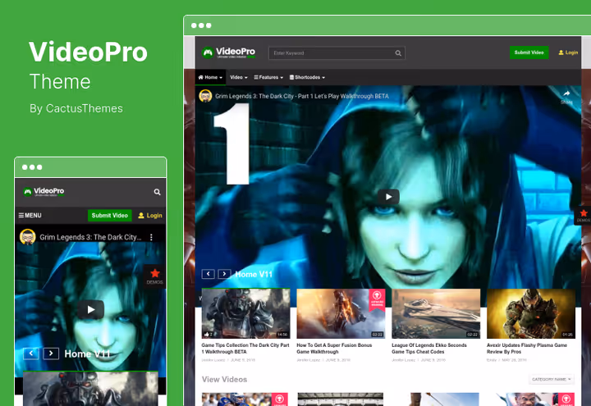Expand the Features menu
Viewport: 591px width, 406px height.
pyautogui.click(x=268, y=77)
